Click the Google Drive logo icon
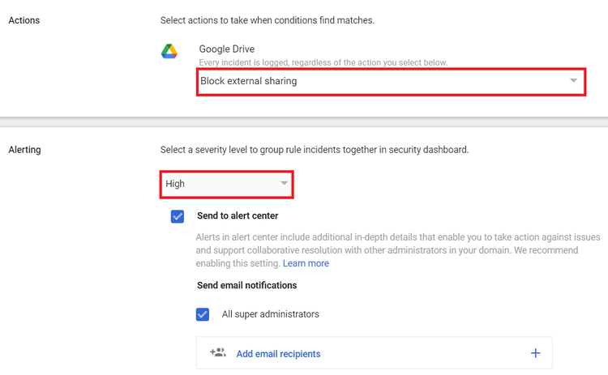This screenshot has height=375, width=608. pos(169,51)
